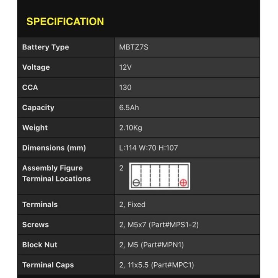Click the red positive terminal symbol
Viewport: 278px width, 278px height.
click(183, 183)
